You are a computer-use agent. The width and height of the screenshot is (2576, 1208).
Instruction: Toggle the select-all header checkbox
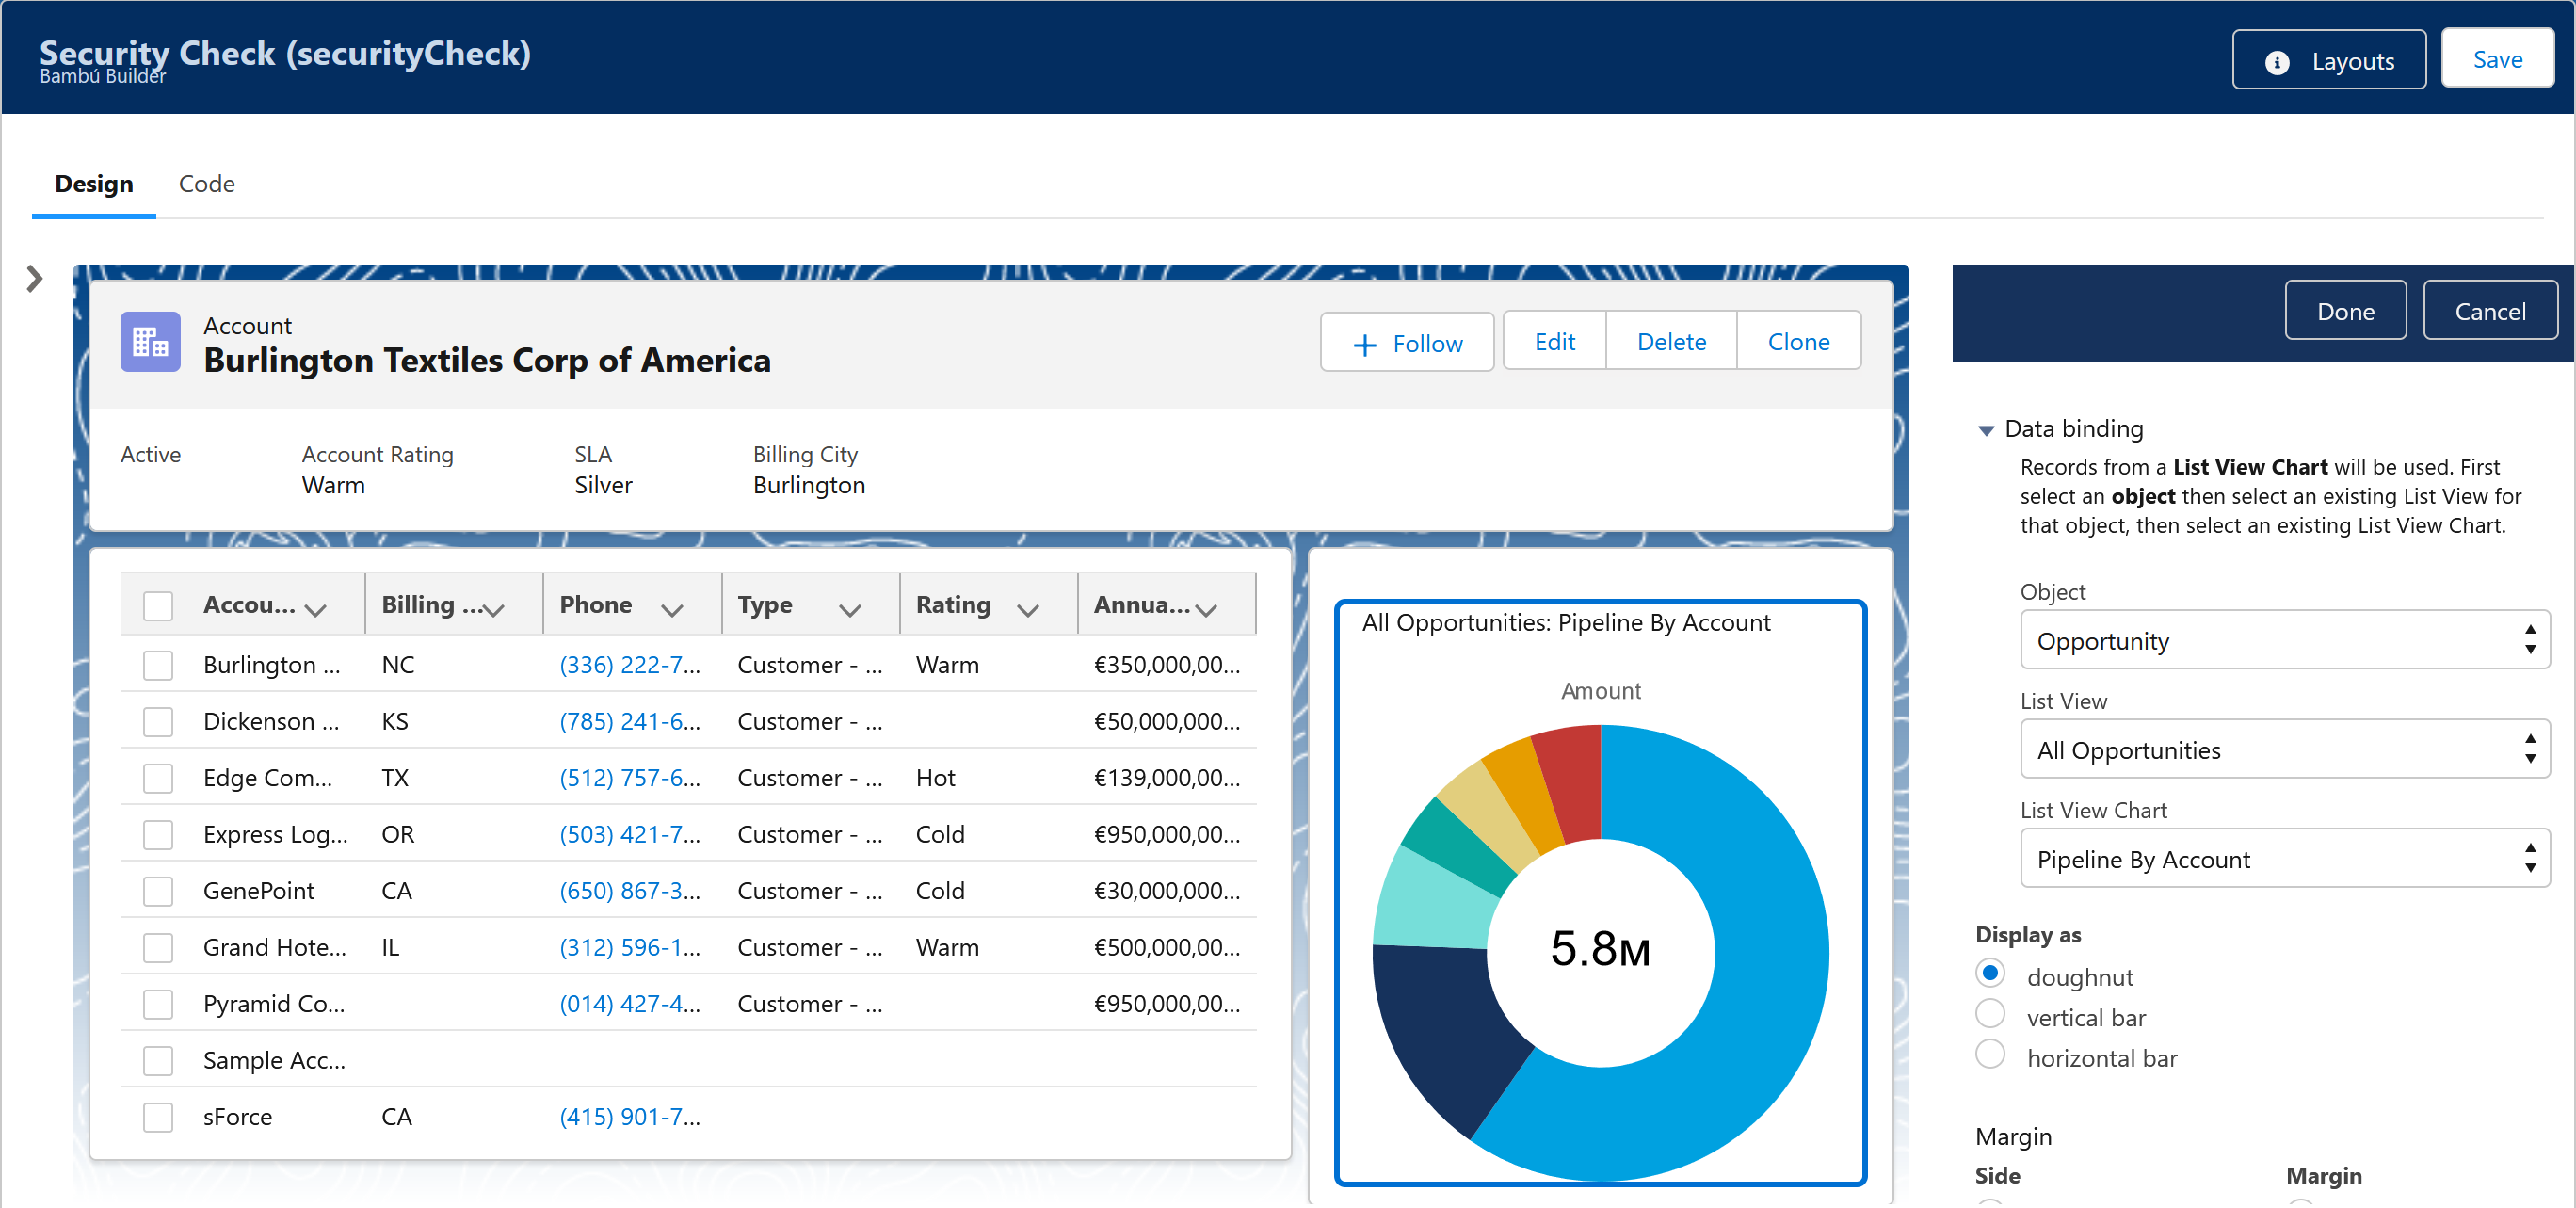158,605
